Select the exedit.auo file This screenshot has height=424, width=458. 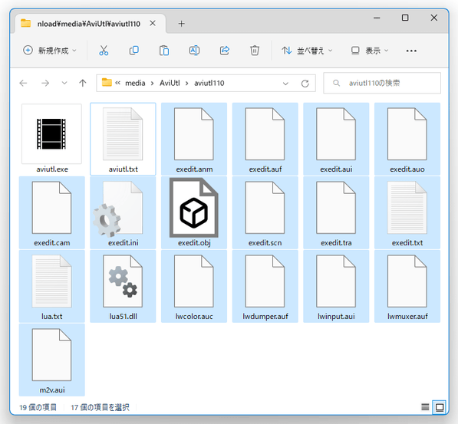(407, 139)
